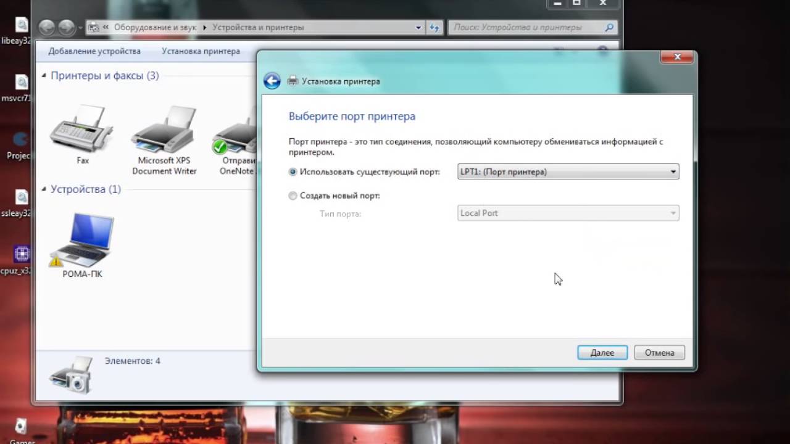Select 'Использовать существующий порт' radio button

tap(293, 172)
